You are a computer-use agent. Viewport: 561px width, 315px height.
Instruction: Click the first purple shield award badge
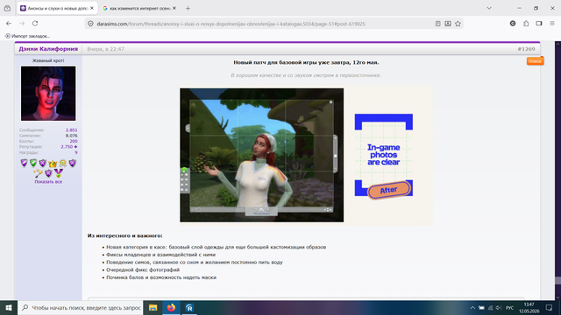[24, 164]
